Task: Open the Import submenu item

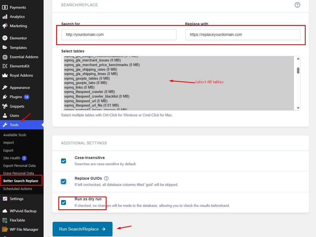Action: coord(8,142)
